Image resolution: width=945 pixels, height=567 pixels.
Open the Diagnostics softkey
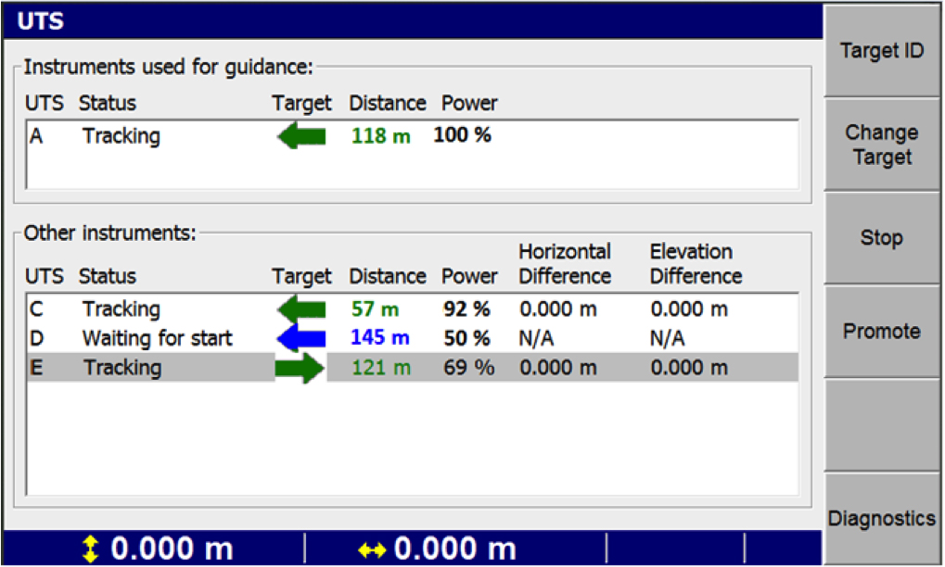point(882,518)
